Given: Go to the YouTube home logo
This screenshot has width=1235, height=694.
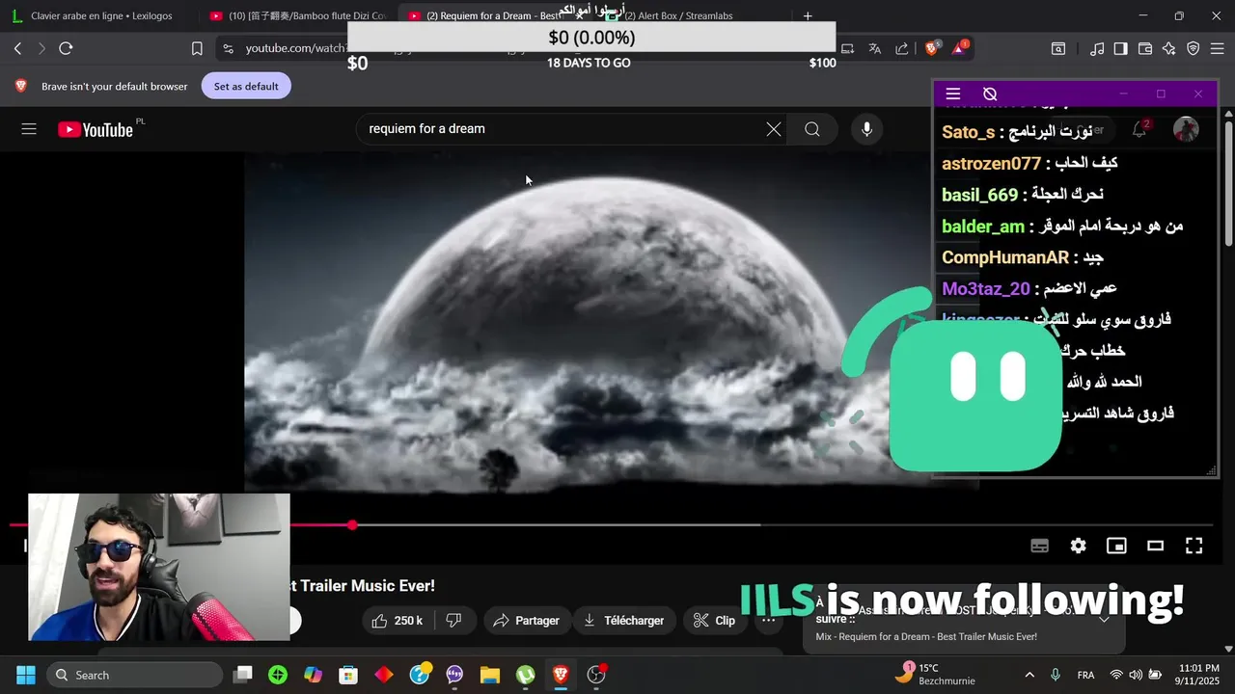Looking at the screenshot, I should pyautogui.click(x=95, y=130).
